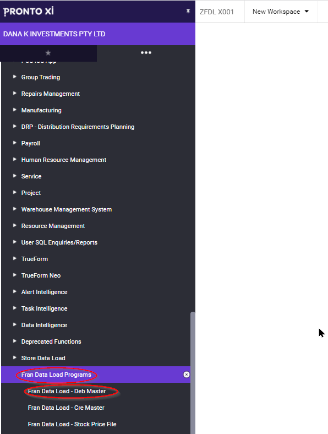
Task: Open User SQL Enquiries/Reports menu
Action: [x=59, y=242]
